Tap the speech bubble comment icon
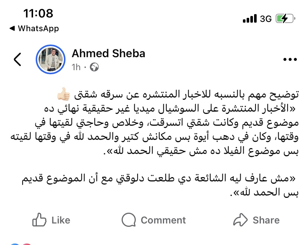 tap(129, 220)
